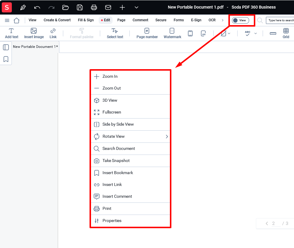
Task: Redo the last action
Action: 51,7
